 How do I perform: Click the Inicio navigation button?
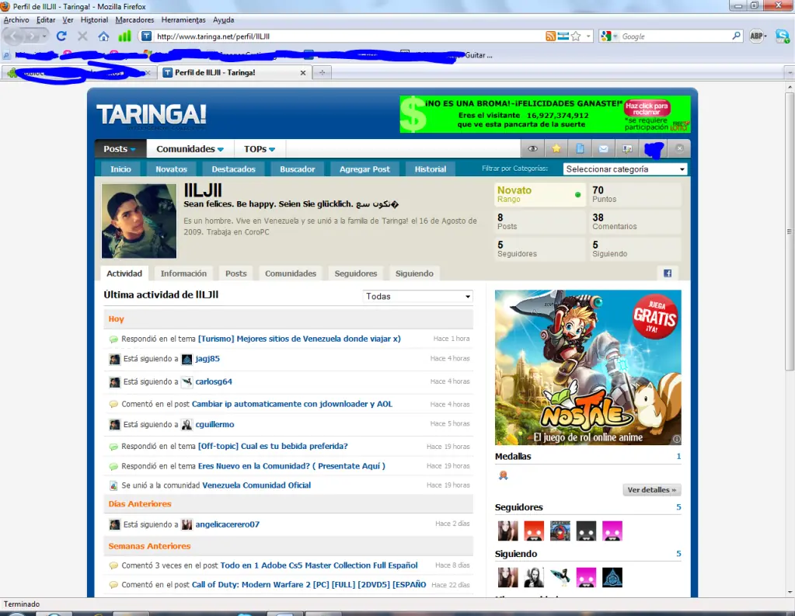[x=120, y=169]
